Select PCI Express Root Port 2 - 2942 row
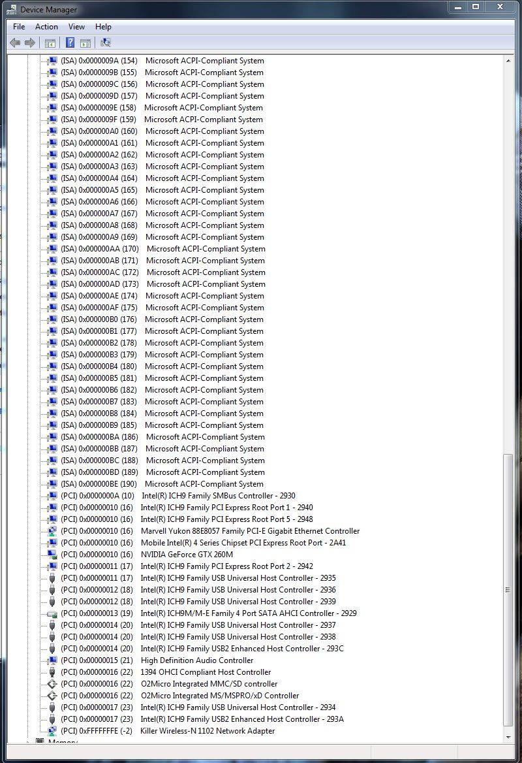The width and height of the screenshot is (522, 763). pyautogui.click(x=187, y=566)
